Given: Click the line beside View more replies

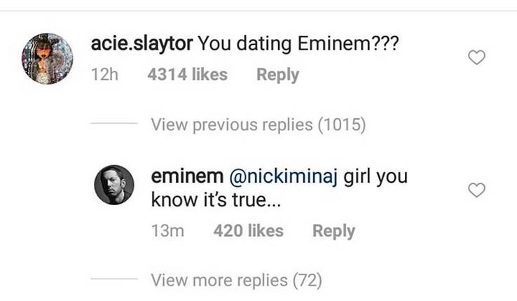Looking at the screenshot, I should pos(114,279).
